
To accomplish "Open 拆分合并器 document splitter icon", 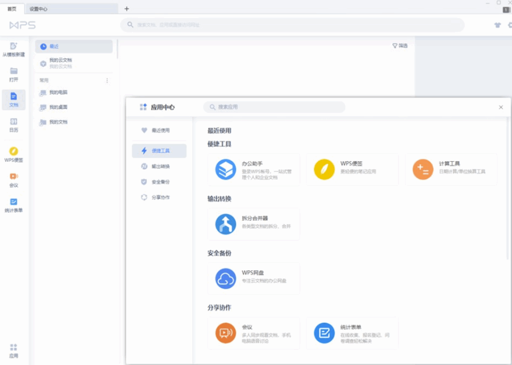I will tap(225, 224).
